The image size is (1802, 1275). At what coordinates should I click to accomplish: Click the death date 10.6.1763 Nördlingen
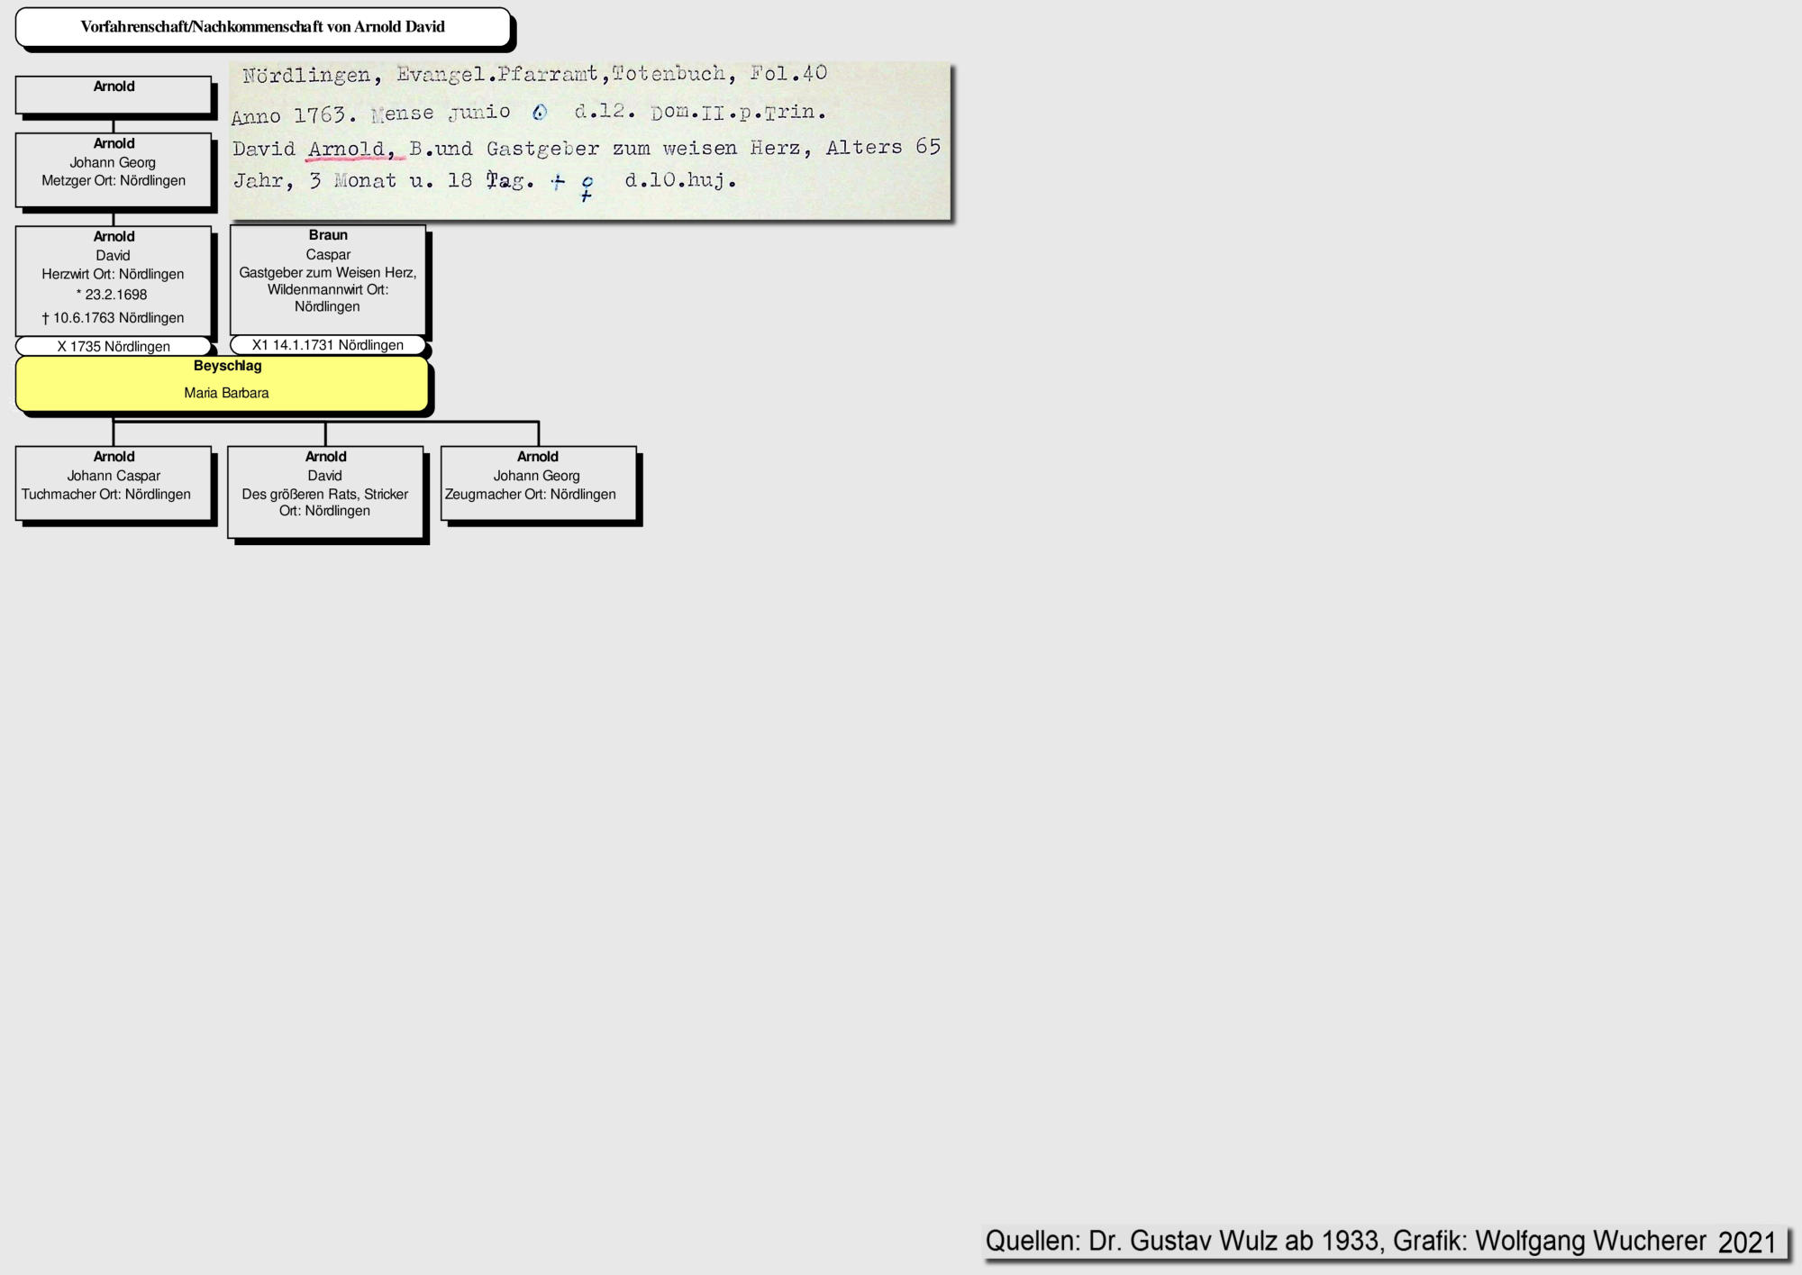click(x=114, y=318)
